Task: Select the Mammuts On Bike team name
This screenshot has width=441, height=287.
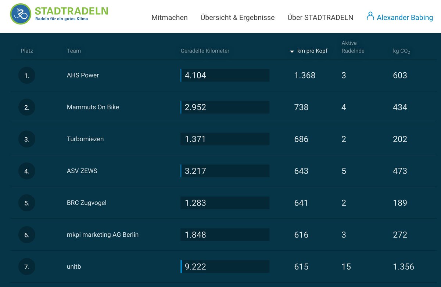Action: [x=93, y=107]
